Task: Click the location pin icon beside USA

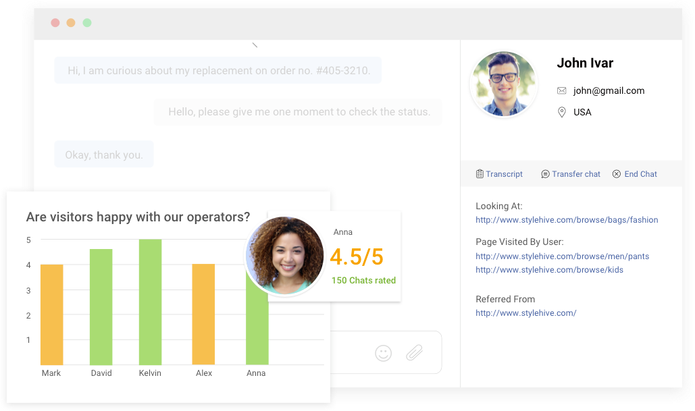Action: coord(562,112)
